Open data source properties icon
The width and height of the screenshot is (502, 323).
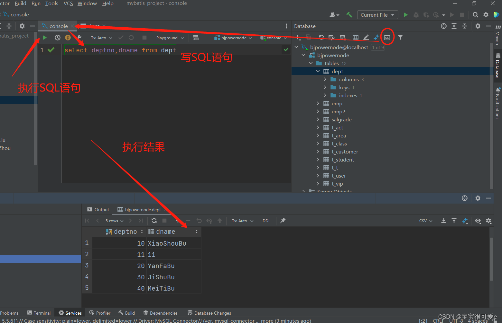(331, 37)
